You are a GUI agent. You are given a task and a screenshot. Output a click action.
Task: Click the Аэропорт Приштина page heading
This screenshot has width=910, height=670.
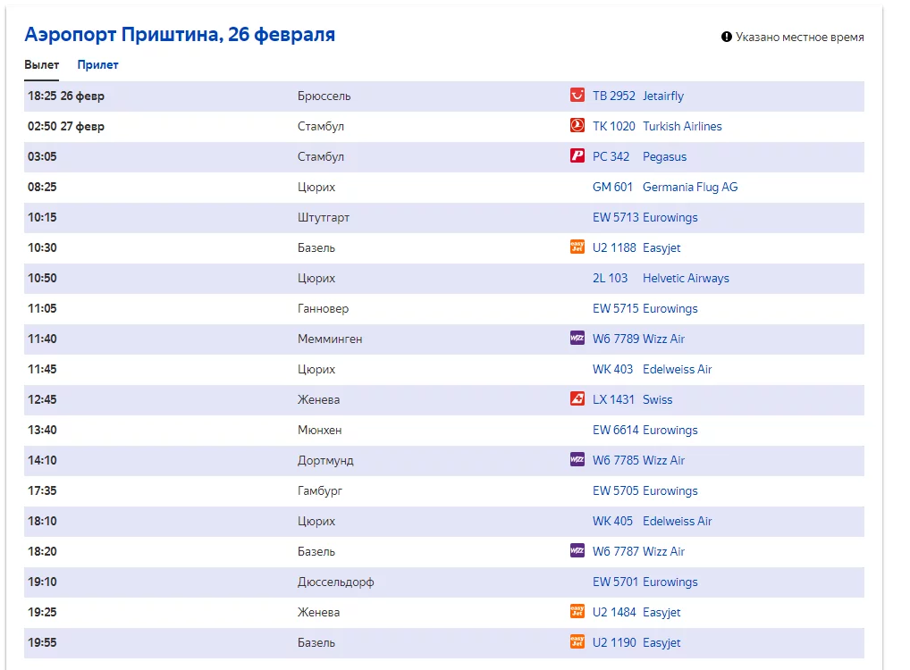click(x=180, y=35)
